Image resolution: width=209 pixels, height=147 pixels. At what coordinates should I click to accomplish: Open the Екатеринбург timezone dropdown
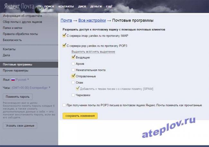click(31, 88)
